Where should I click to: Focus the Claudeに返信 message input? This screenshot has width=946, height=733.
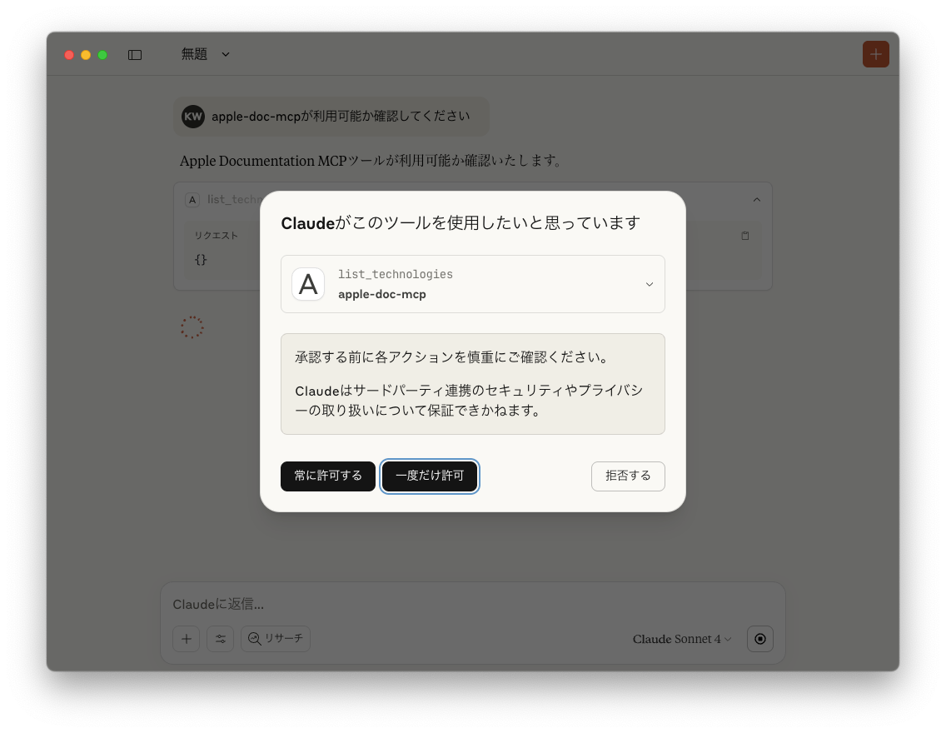click(472, 605)
